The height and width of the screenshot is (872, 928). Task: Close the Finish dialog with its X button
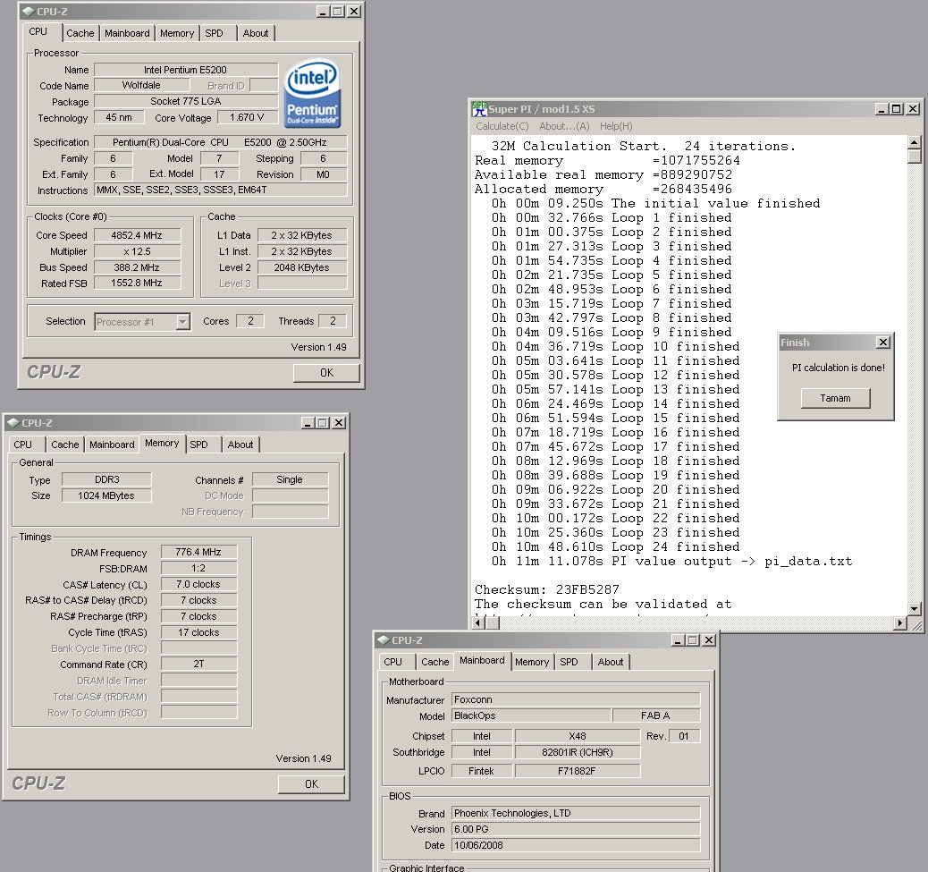(883, 343)
